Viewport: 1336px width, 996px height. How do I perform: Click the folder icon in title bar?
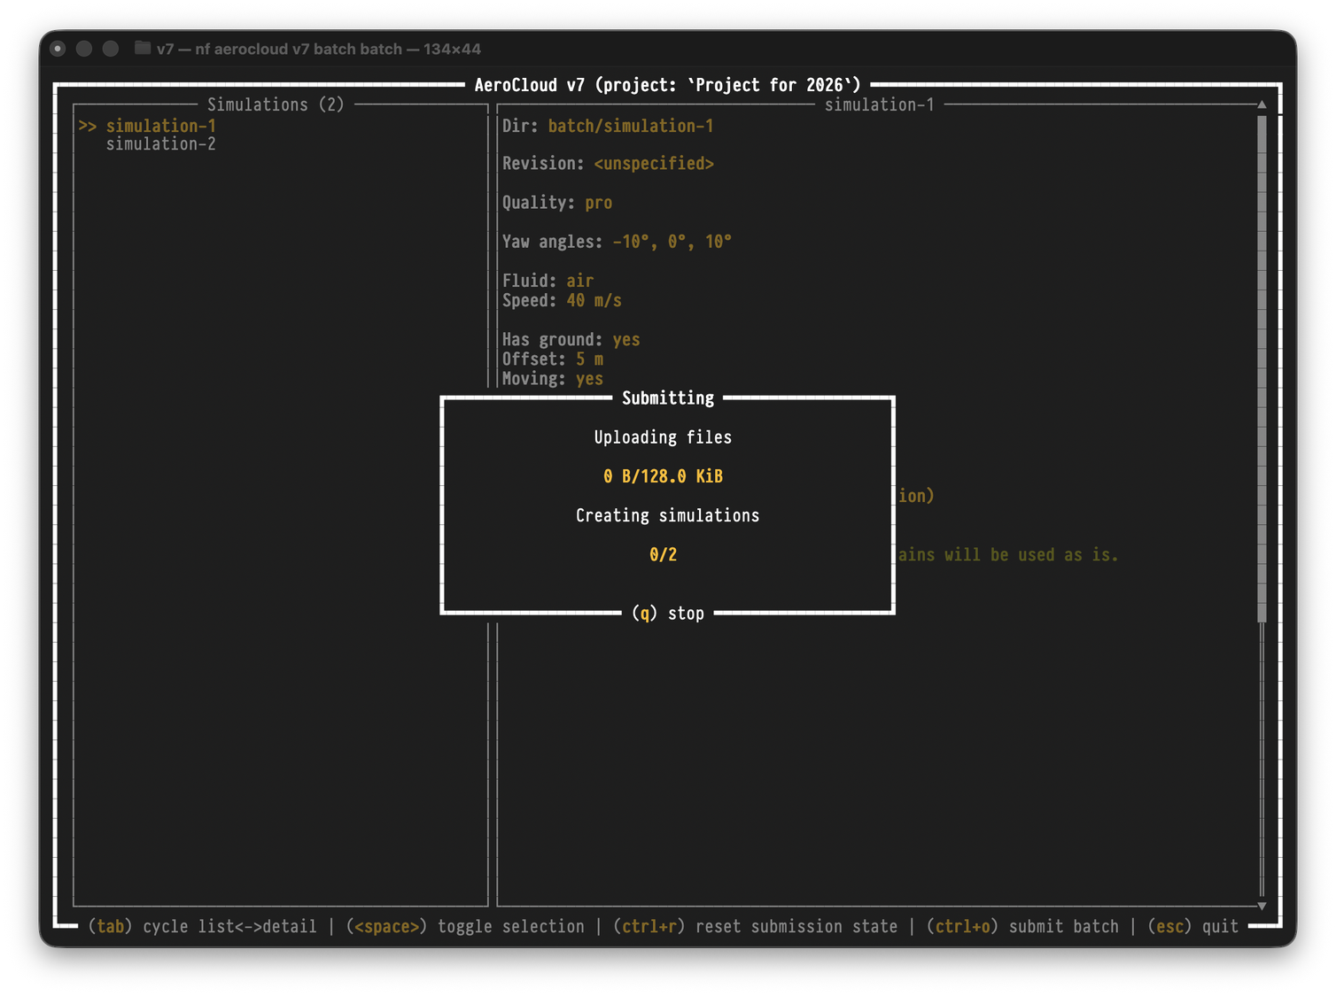[142, 48]
